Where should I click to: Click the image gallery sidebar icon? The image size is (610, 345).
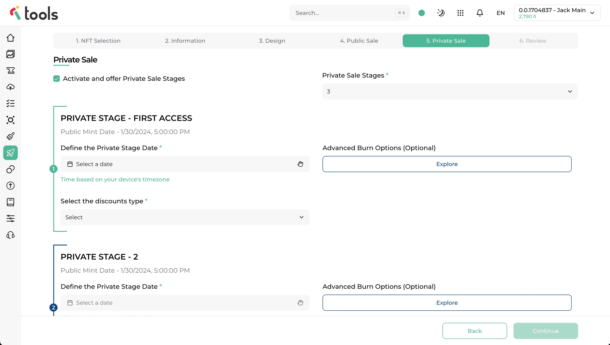[x=10, y=54]
